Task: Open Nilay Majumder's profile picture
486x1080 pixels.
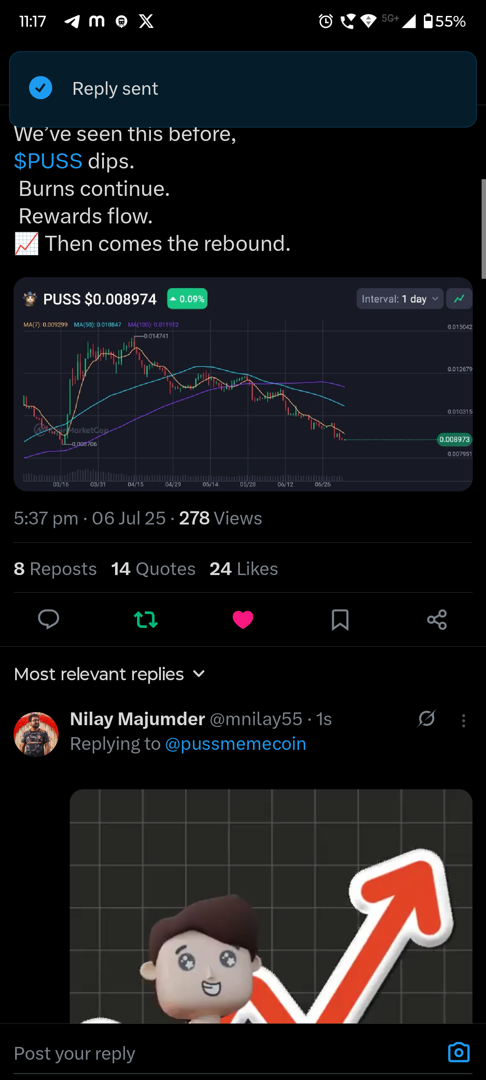Action: 36,734
